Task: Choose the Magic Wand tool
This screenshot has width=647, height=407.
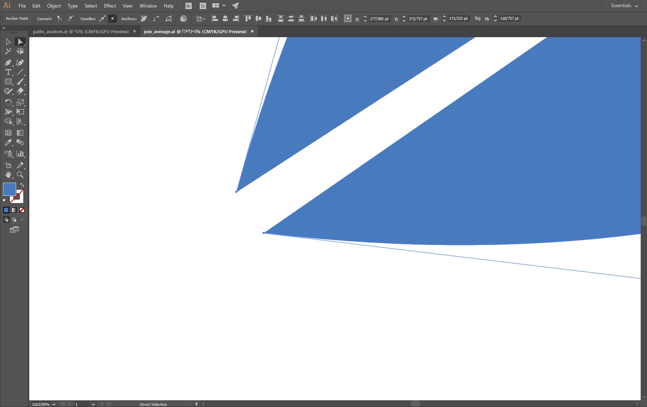Action: pos(8,51)
